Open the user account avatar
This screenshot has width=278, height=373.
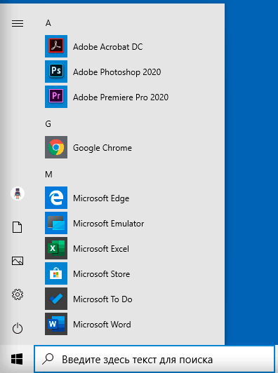[x=18, y=194]
